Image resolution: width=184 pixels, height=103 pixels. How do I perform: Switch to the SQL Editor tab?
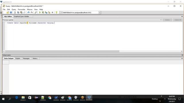[x=8, y=17]
